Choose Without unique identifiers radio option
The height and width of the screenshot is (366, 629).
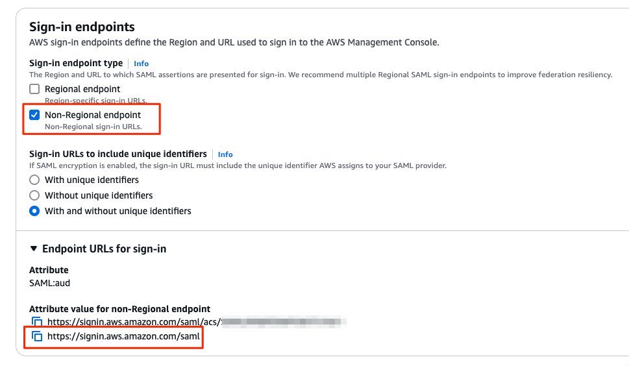pos(34,195)
